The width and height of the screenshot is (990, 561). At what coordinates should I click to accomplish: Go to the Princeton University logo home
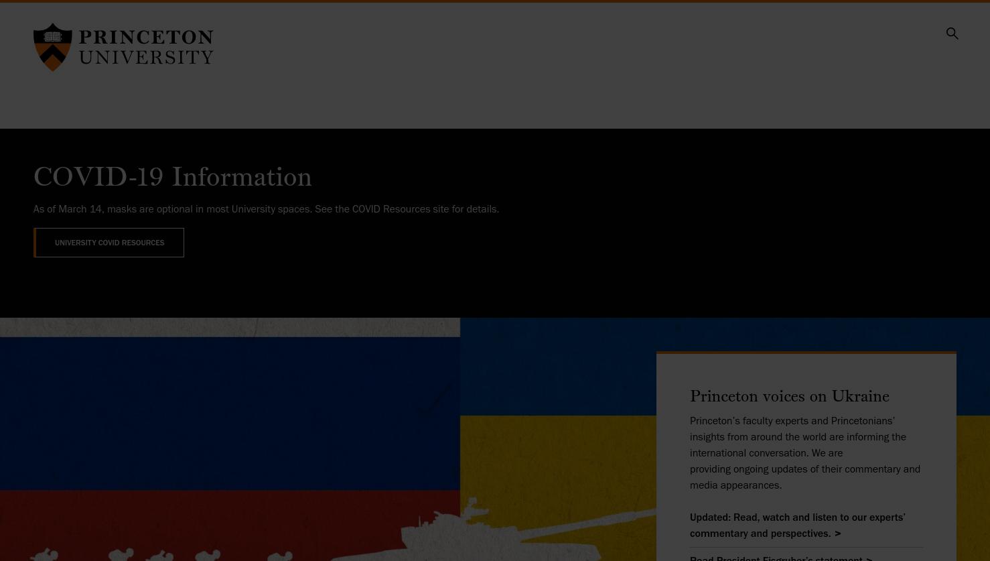(123, 47)
